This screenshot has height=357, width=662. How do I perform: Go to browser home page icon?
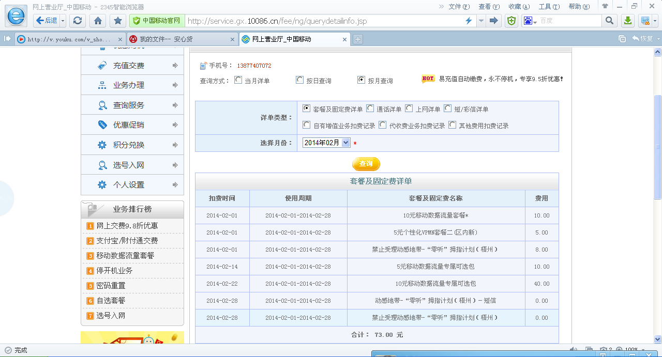coord(98,21)
